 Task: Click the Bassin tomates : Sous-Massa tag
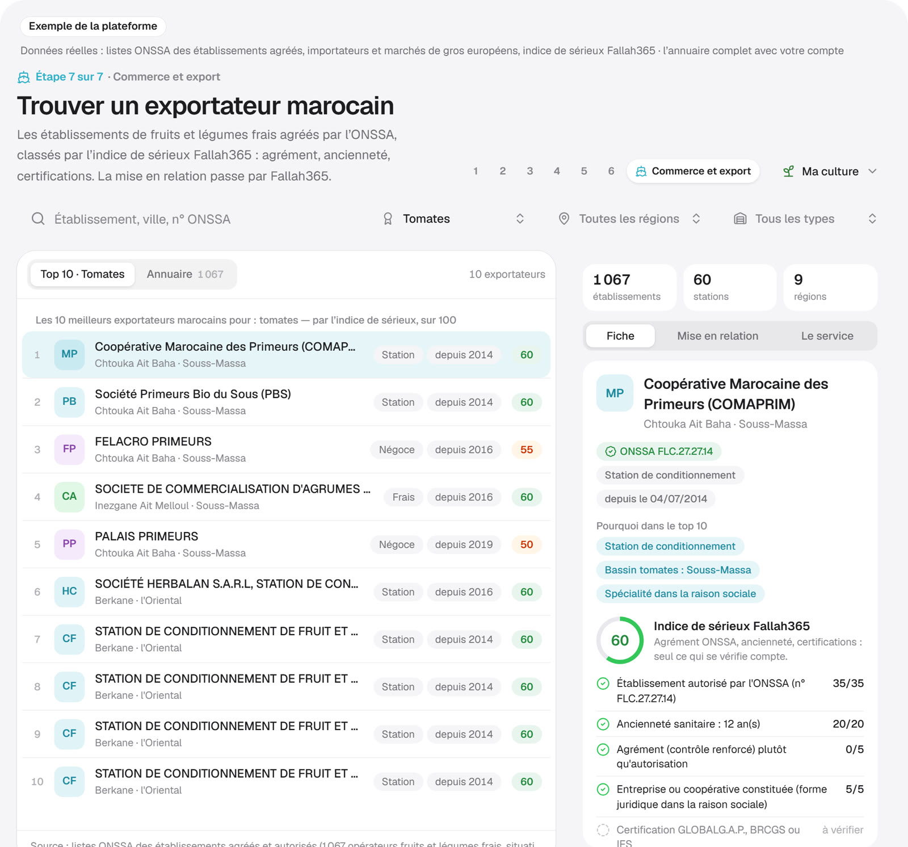click(678, 570)
